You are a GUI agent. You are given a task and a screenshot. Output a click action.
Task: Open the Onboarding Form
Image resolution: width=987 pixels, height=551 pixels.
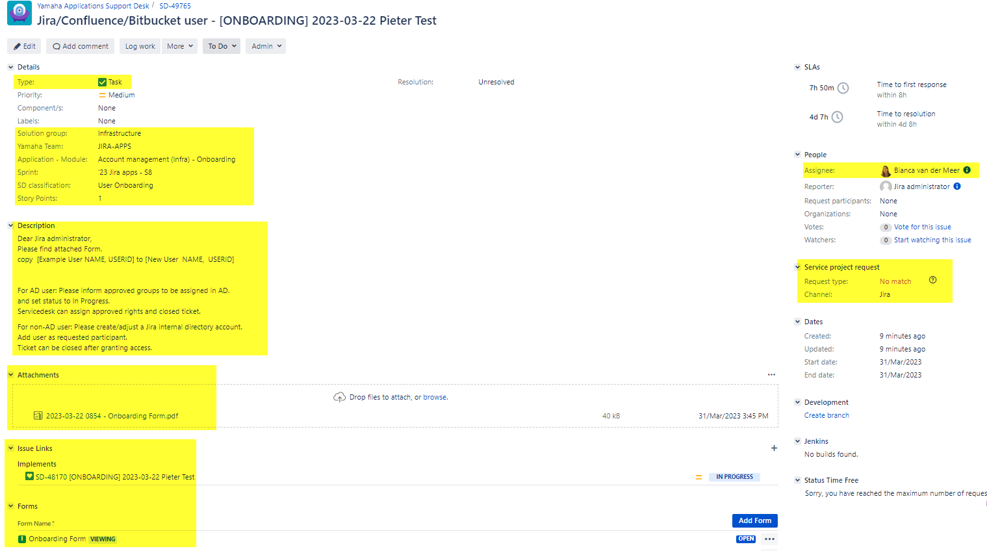(x=57, y=539)
